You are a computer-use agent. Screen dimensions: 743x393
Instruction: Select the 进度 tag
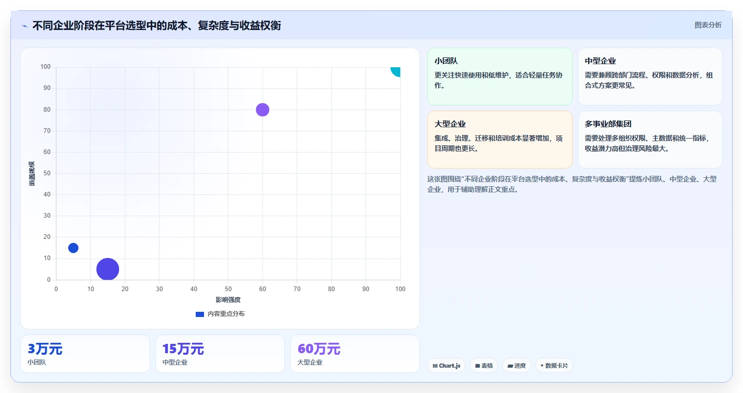pos(517,366)
